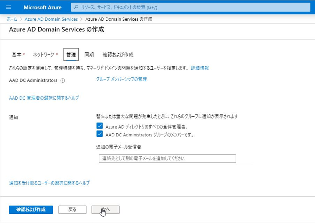Screen dimensions: 315x223
Task: Open 通知を受け取るユーザーの選択に関するヘルプ link
Action: click(49, 183)
